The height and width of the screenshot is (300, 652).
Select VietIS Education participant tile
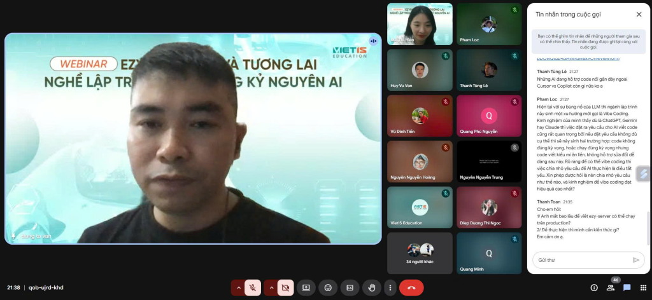420,207
